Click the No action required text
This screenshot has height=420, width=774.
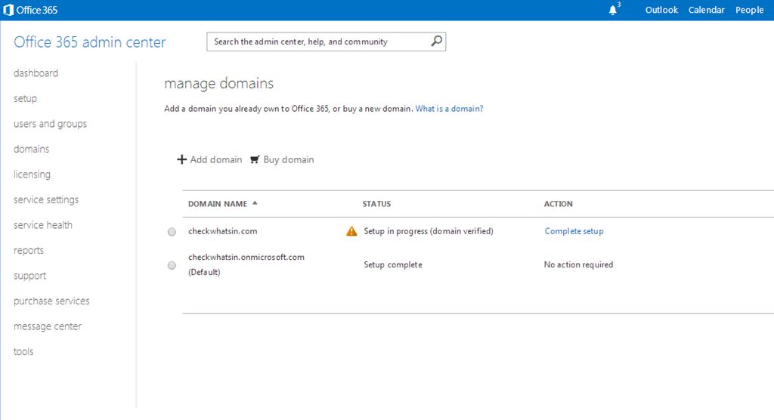click(x=578, y=264)
